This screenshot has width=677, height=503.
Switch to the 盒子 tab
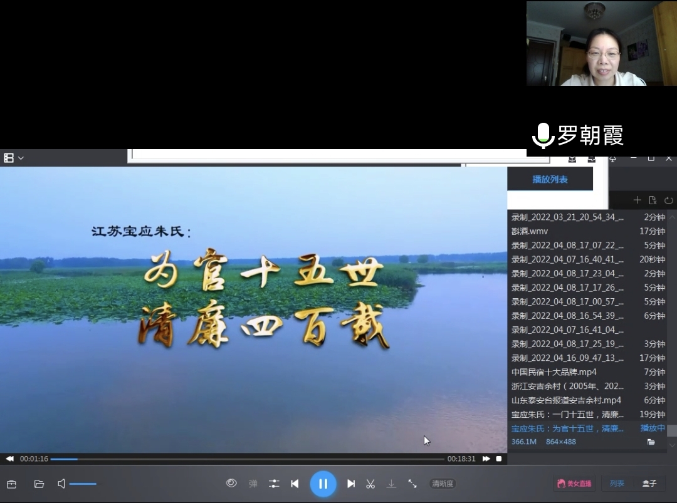(x=649, y=484)
